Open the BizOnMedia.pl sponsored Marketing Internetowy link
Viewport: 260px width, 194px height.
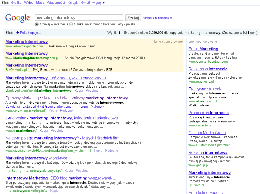pos(26,65)
